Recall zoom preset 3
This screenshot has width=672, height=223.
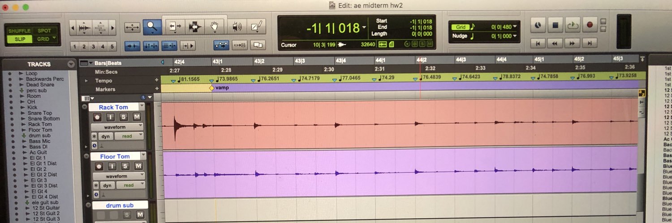point(93,46)
